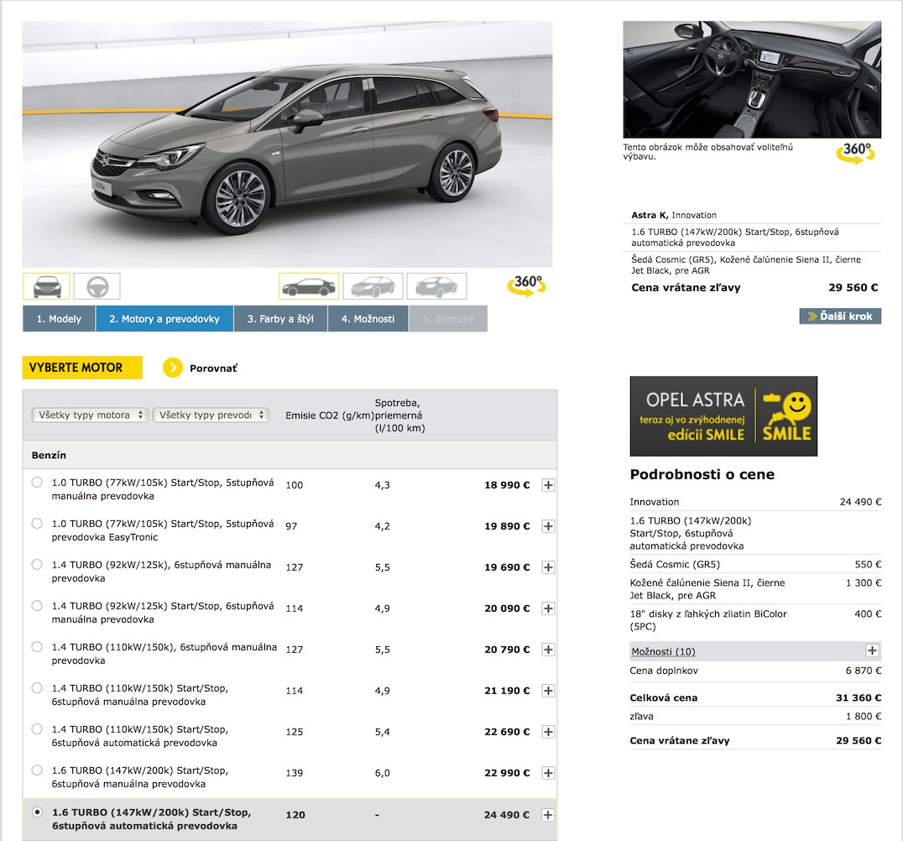Open the transmission type filter dropdown

pyautogui.click(x=211, y=415)
